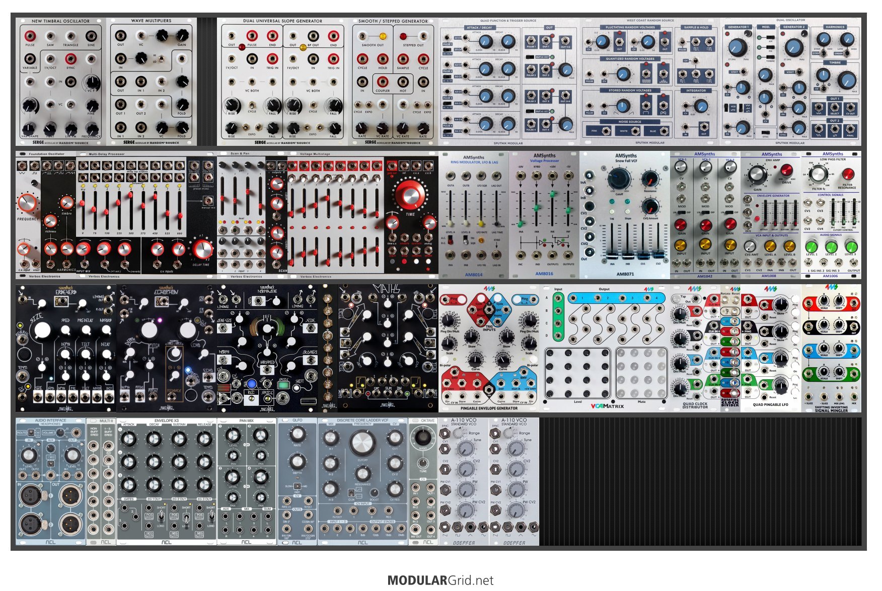Screen dimensions: 882x591
Task: Click the WHITE noise output jack
Action: pos(635,131)
